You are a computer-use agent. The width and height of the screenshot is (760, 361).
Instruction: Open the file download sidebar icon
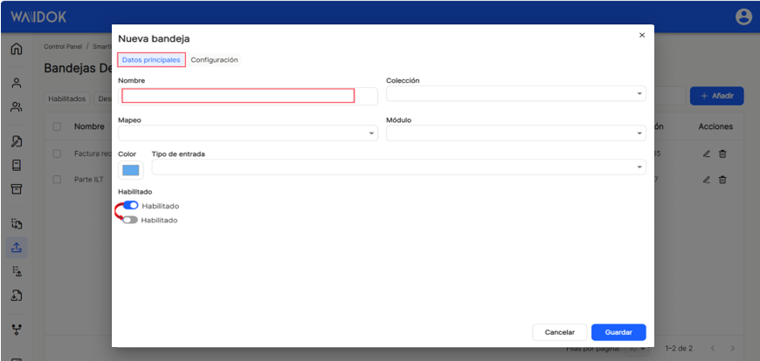tap(17, 296)
